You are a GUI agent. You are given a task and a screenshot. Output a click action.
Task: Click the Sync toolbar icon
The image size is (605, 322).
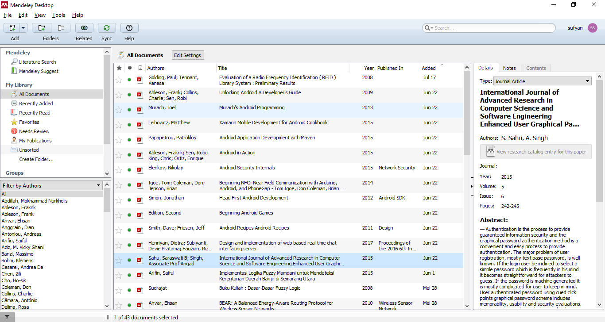107,28
